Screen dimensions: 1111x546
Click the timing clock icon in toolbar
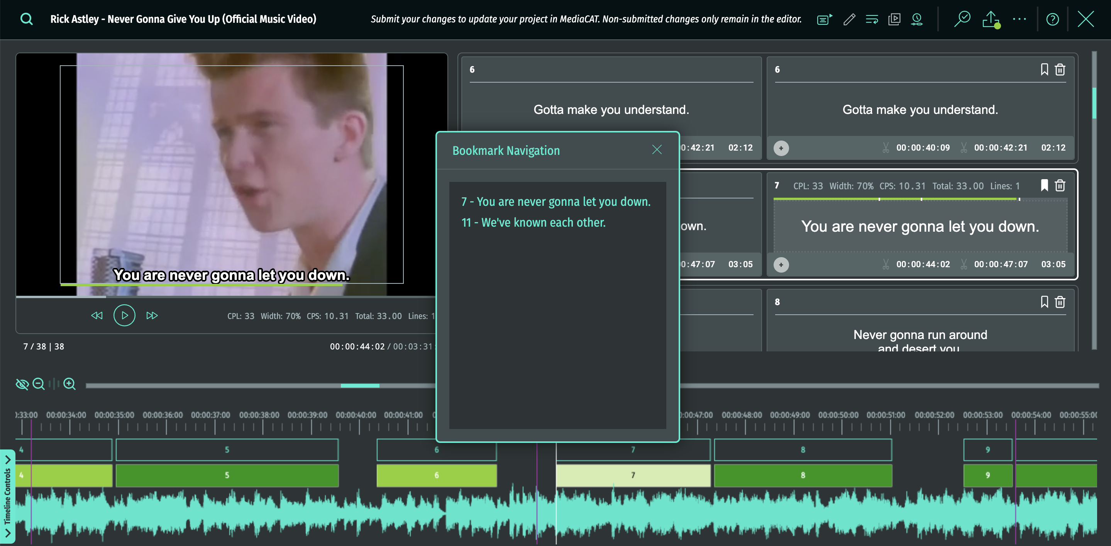[x=916, y=19]
